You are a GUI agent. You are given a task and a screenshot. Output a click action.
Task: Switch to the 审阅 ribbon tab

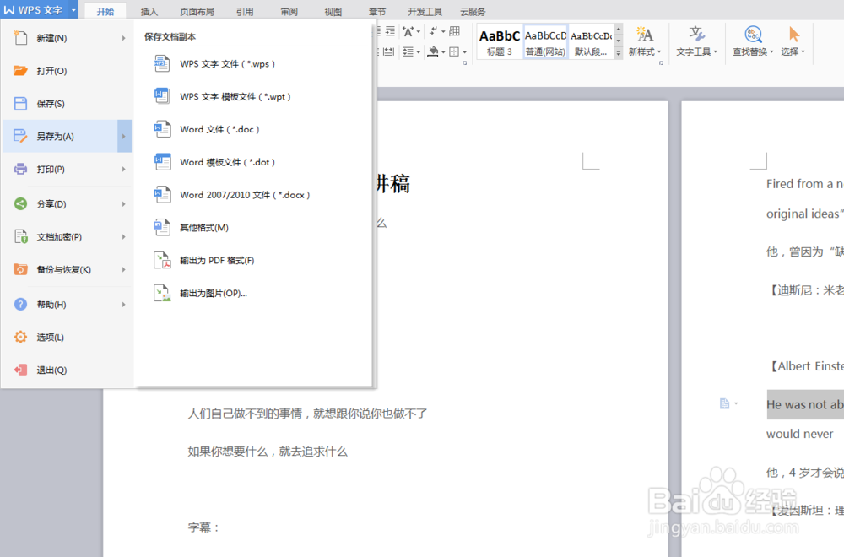click(289, 11)
